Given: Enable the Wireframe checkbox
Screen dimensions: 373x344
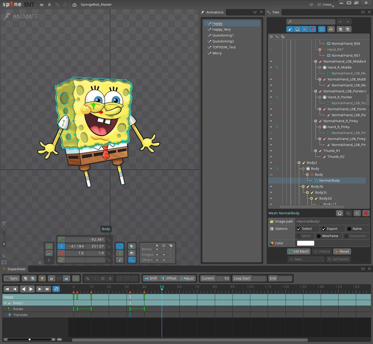Looking at the screenshot, I should coord(319,236).
